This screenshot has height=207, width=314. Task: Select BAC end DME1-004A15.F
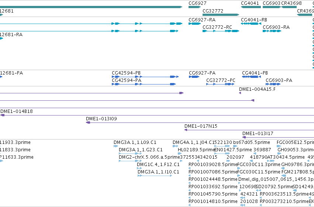point(240,93)
